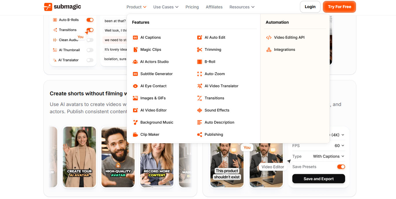Click the AI Thumbnail icon in settings card

55,50
